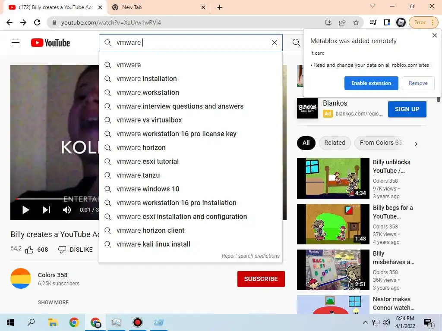
Task: Open the side panel icon
Action: click(x=387, y=22)
